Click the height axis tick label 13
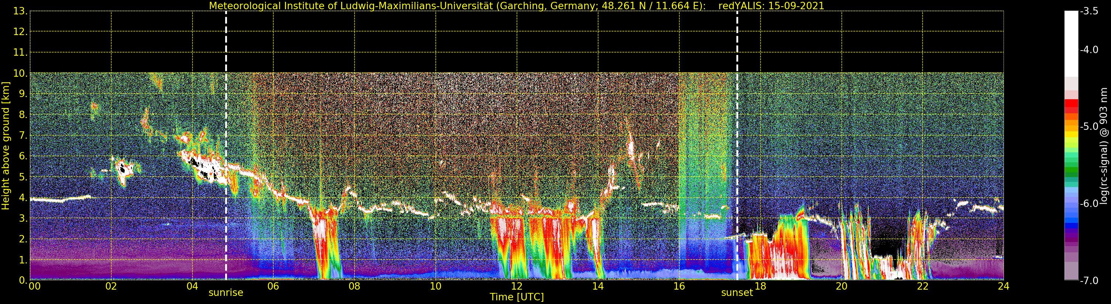 [x=20, y=11]
